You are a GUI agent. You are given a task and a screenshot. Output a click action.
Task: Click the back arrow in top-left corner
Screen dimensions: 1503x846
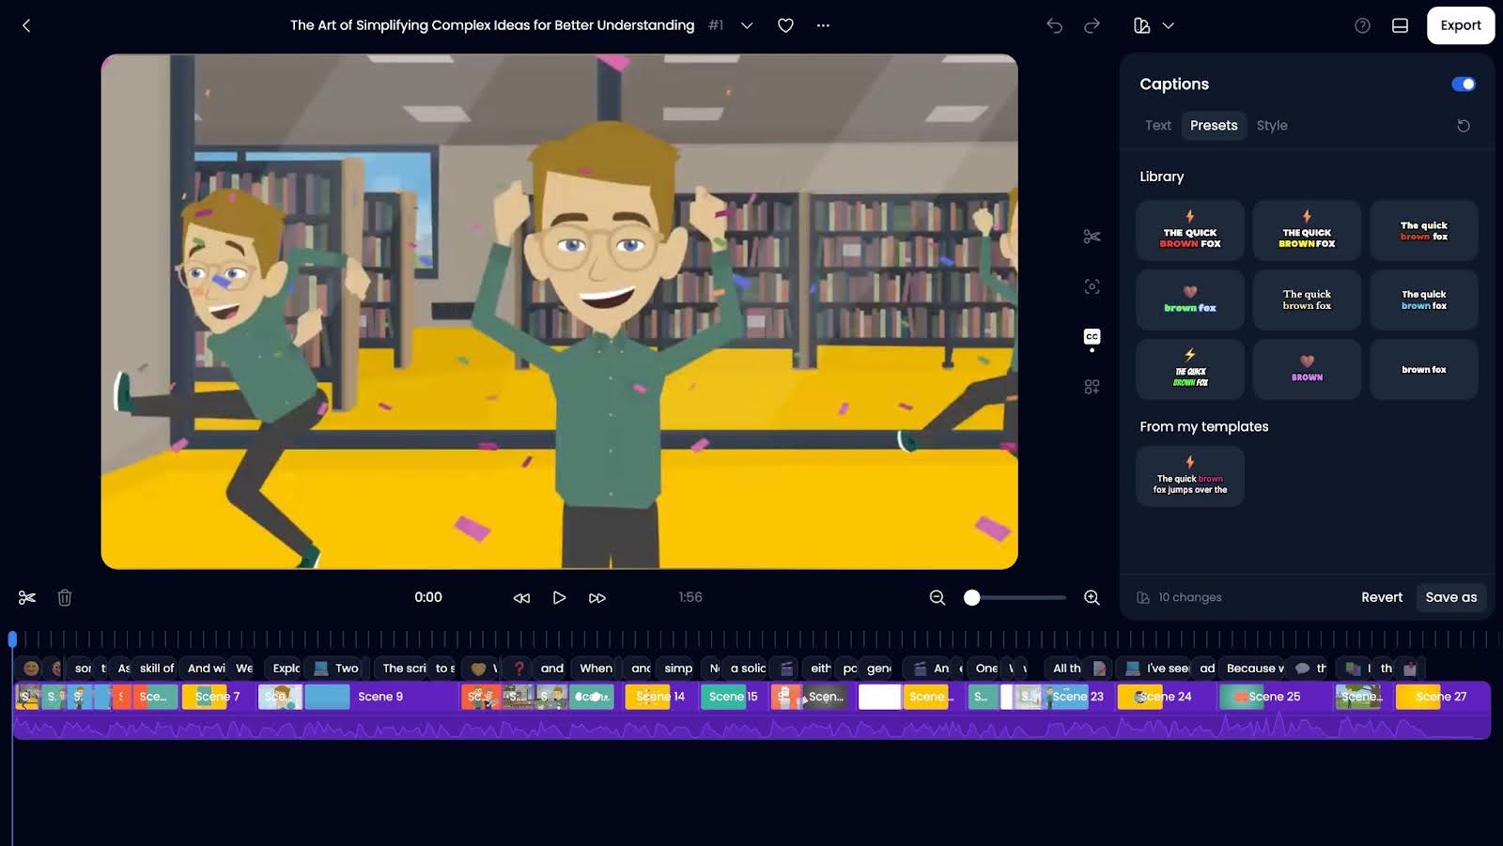pyautogui.click(x=26, y=25)
